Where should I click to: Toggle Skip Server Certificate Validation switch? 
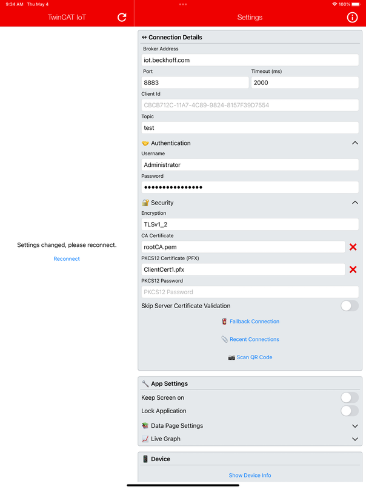(350, 306)
